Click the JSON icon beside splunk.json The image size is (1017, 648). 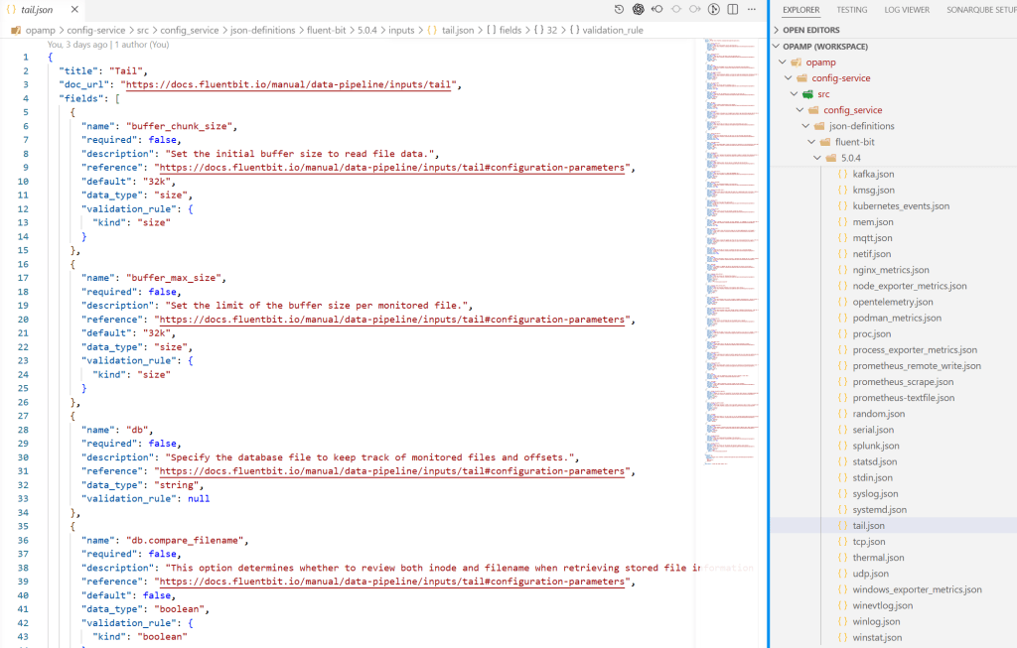pos(842,446)
